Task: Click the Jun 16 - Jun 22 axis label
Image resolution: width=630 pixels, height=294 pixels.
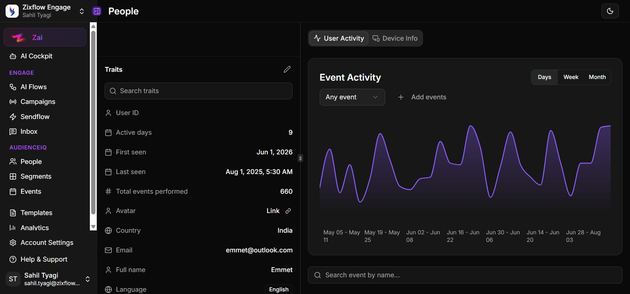Action: [463, 236]
